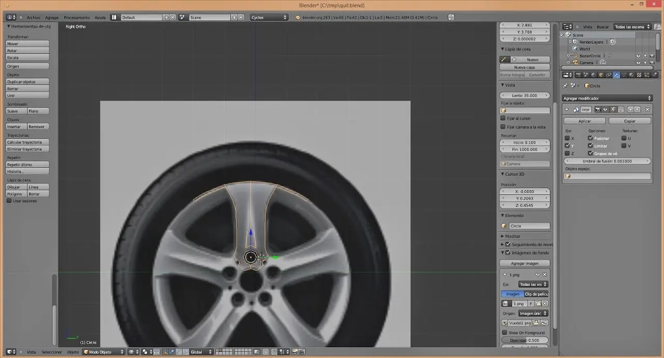Click Agregar imagen button

coord(525,263)
